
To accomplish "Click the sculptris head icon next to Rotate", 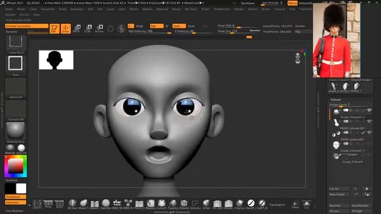I will point(121,29).
